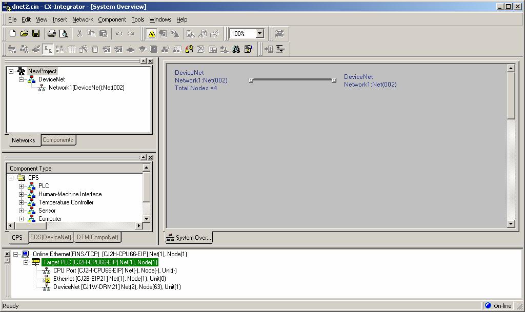Print using the printer icon
525x312 pixels.
[x=52, y=33]
